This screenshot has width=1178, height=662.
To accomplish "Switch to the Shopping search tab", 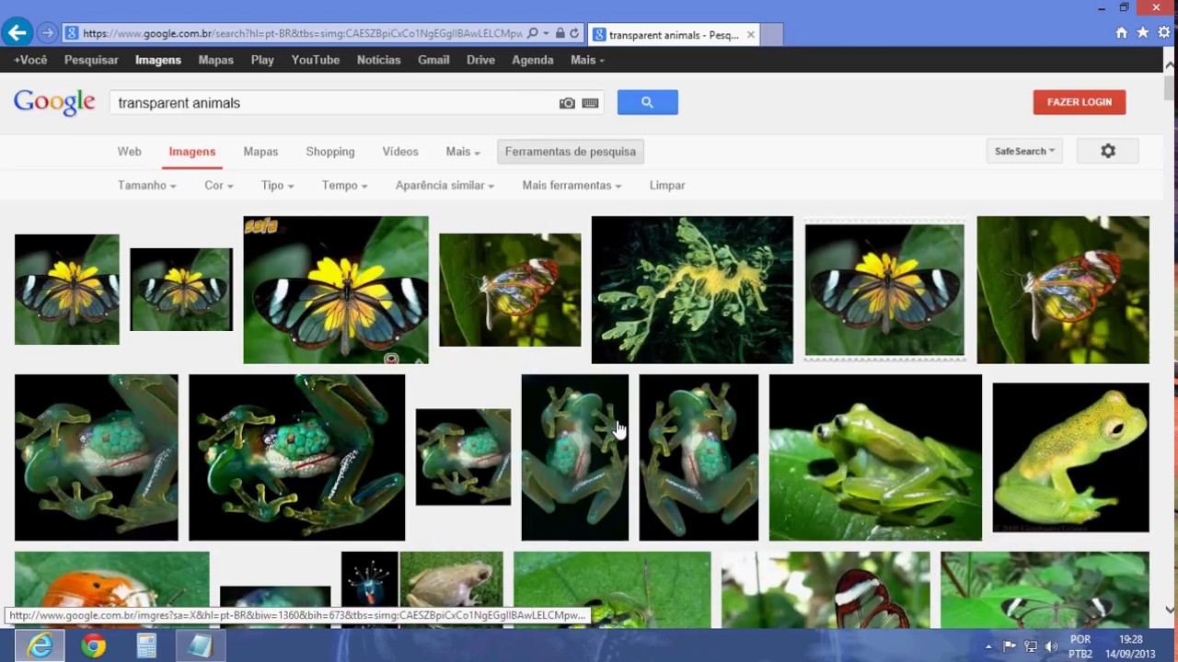I will (330, 152).
